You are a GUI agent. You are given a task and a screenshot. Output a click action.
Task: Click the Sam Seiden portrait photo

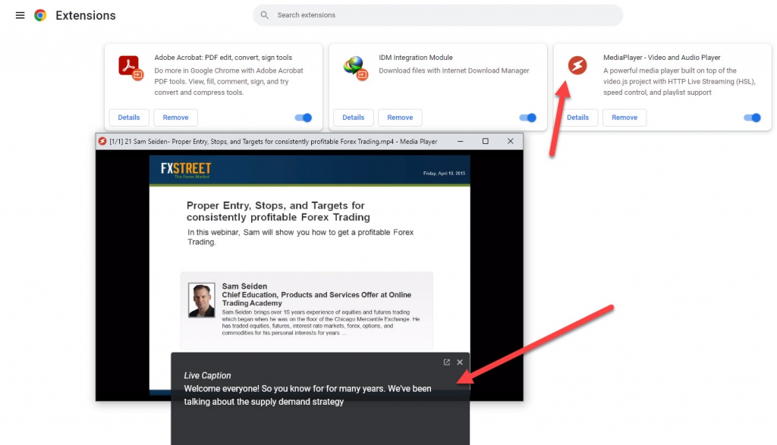pyautogui.click(x=202, y=300)
